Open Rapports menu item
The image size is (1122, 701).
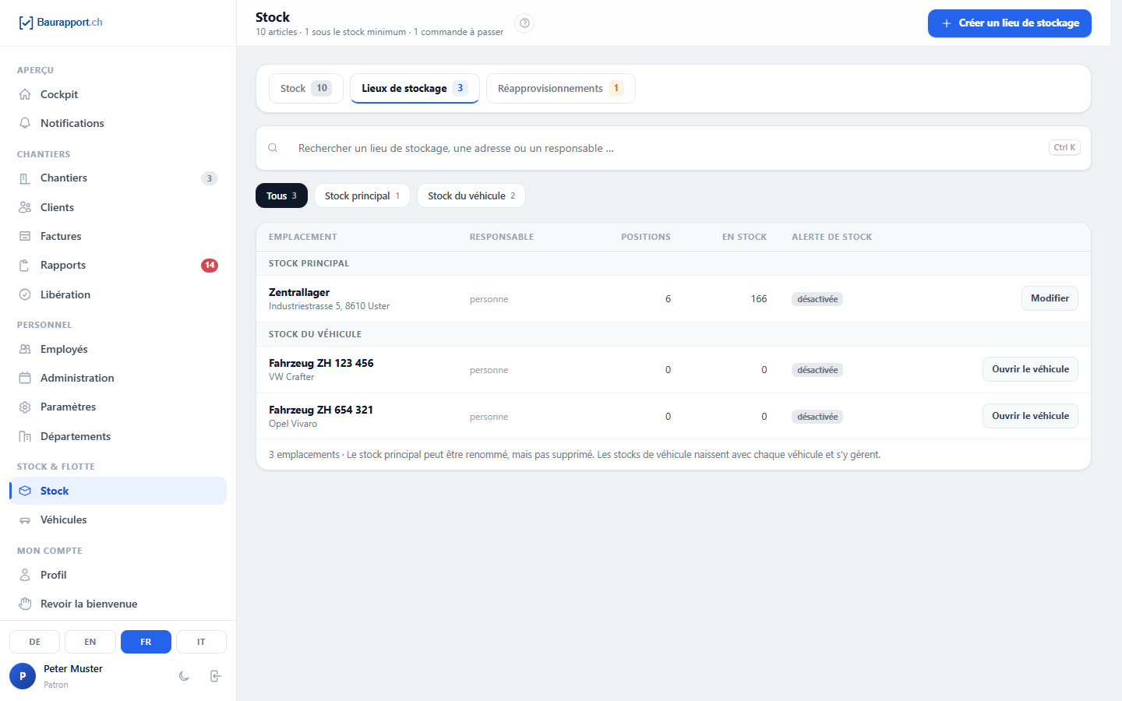click(118, 266)
